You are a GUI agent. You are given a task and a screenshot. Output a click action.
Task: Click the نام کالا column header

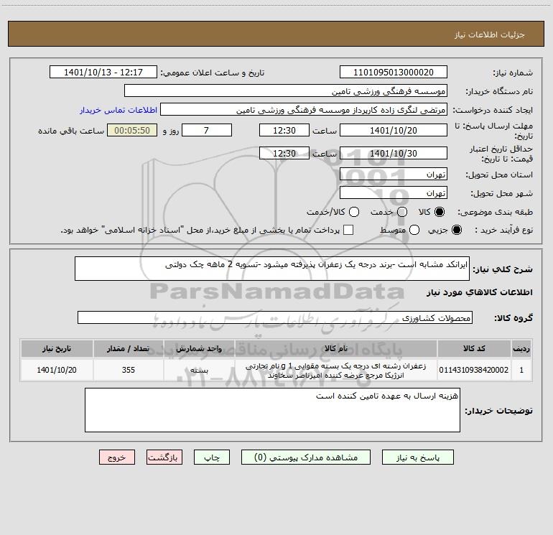click(336, 348)
